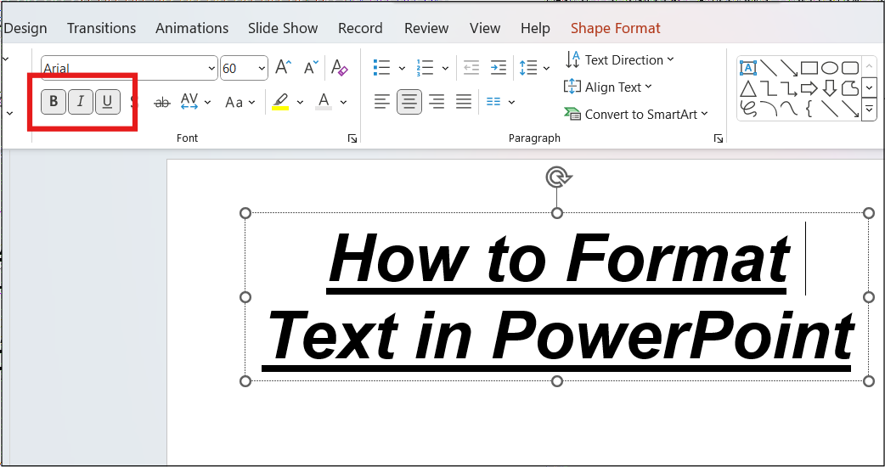Toggle Center text alignment
Image resolution: width=885 pixels, height=467 pixels.
point(409,102)
